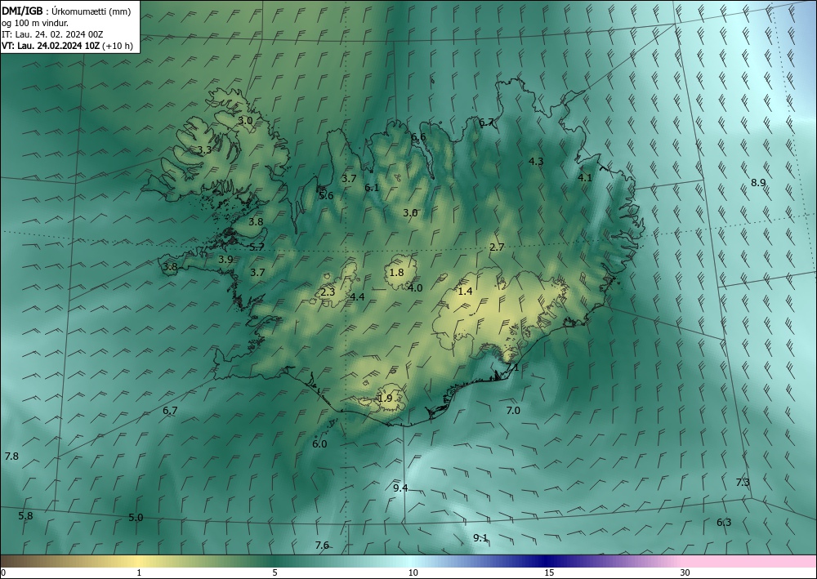Select the 7.8 value on the map
Image resolution: width=817 pixels, height=579 pixels.
[x=11, y=457]
